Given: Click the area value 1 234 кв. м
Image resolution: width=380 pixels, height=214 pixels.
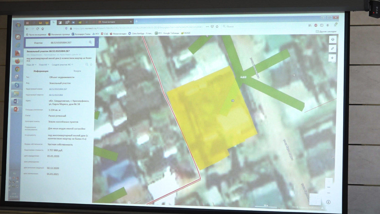Looking at the screenshot, I should tap(54, 110).
